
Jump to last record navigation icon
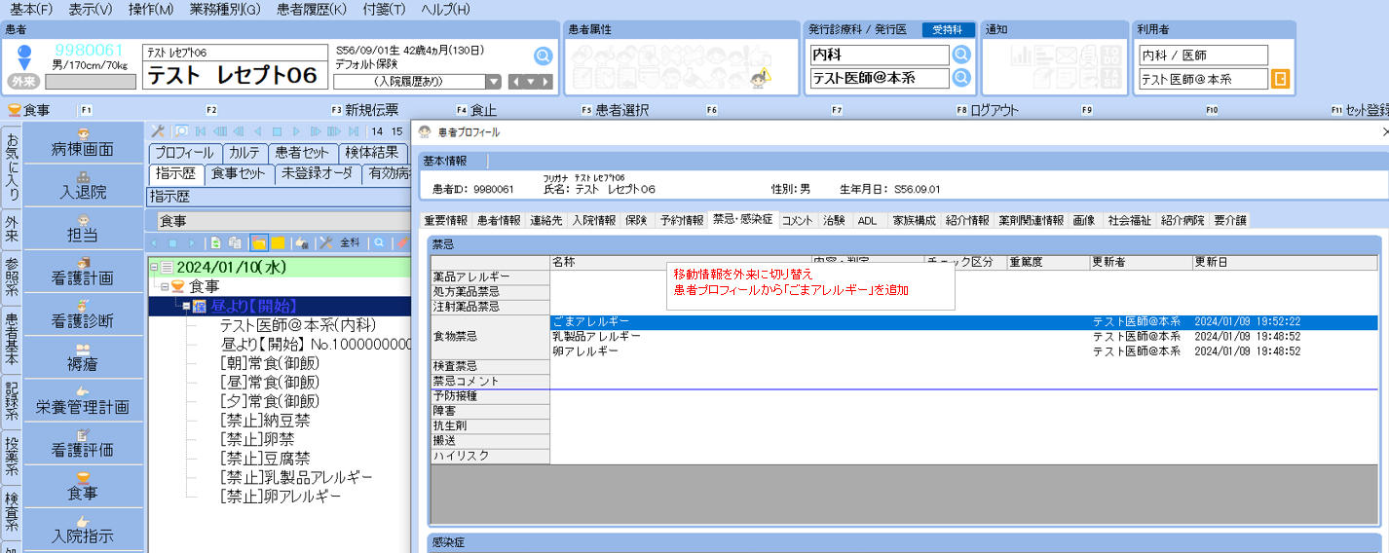[x=353, y=130]
